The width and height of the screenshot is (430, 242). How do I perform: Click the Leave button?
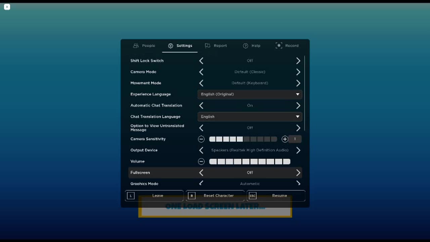[154, 196]
